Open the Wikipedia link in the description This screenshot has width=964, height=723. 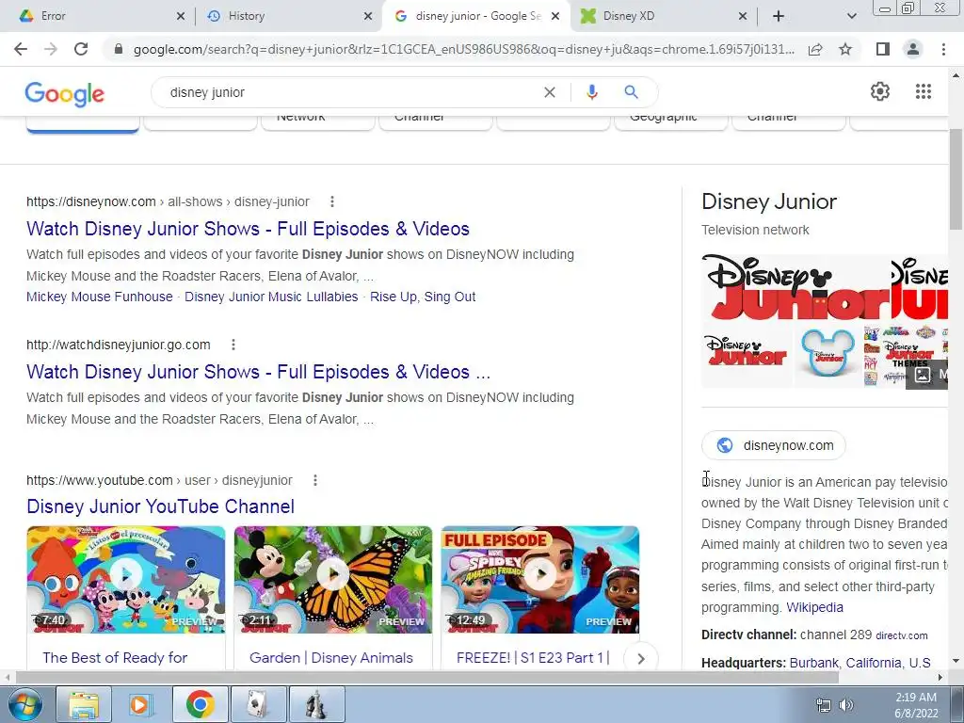click(814, 607)
